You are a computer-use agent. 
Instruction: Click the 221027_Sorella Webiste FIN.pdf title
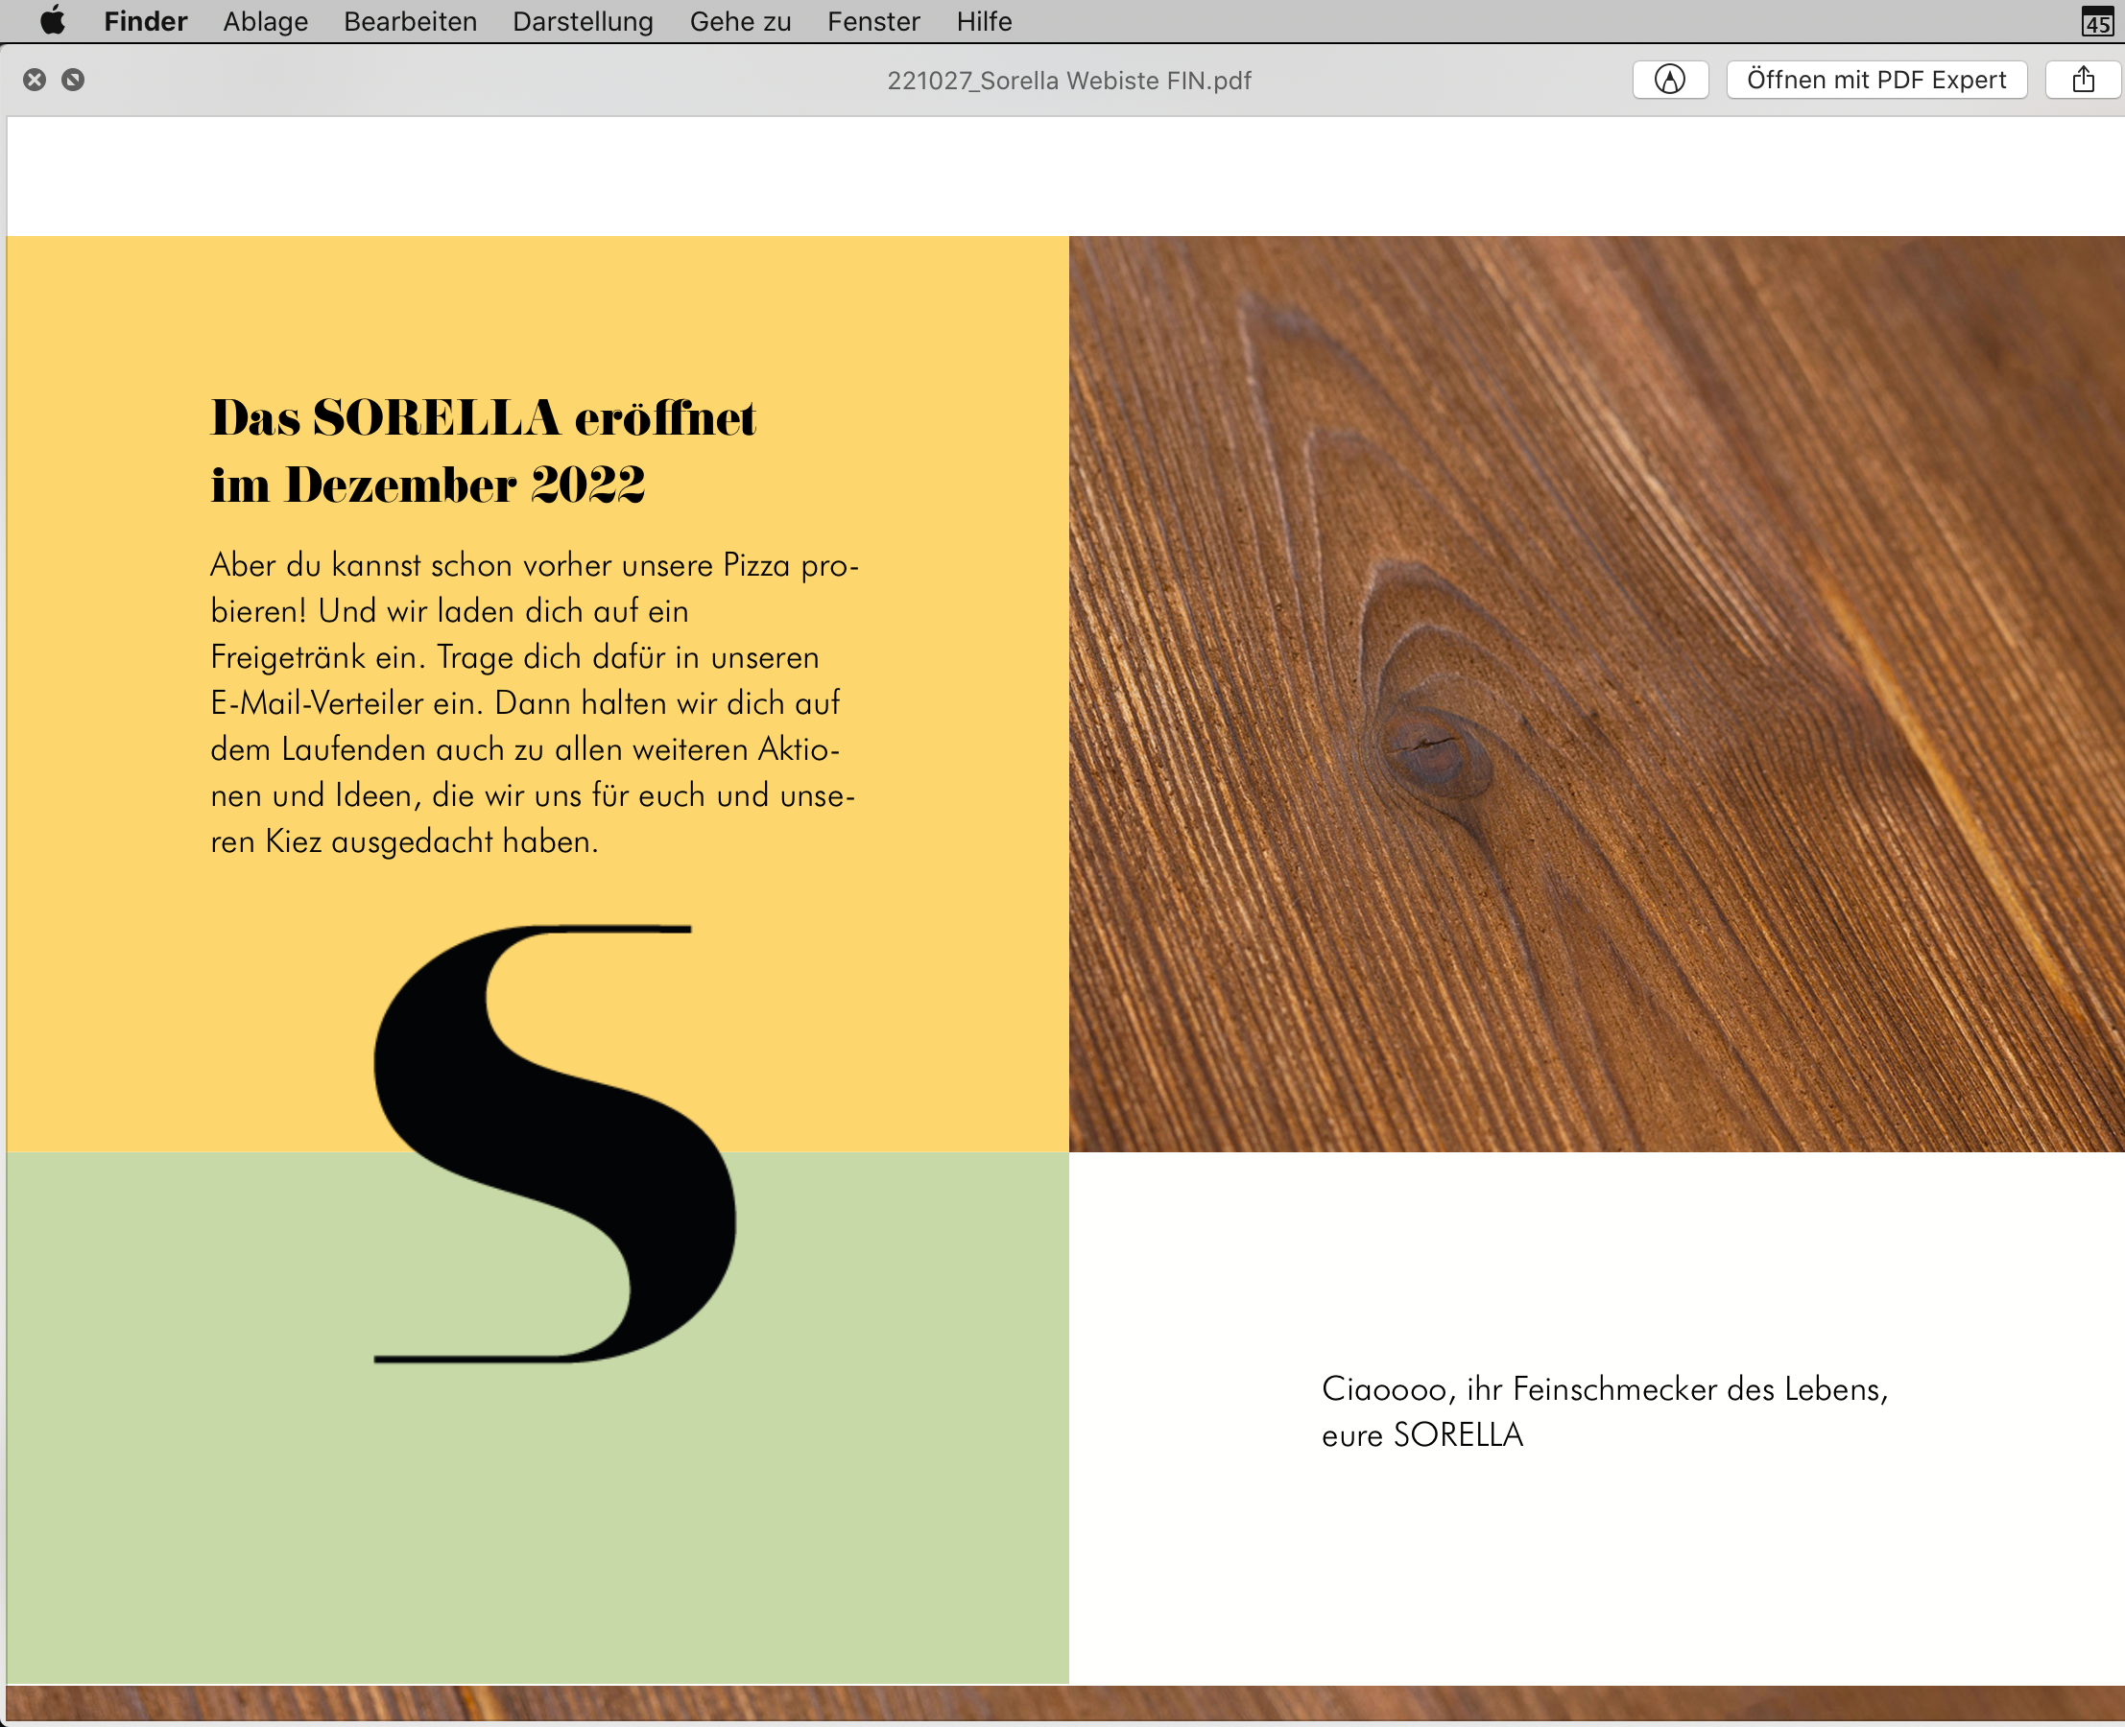tap(1068, 81)
